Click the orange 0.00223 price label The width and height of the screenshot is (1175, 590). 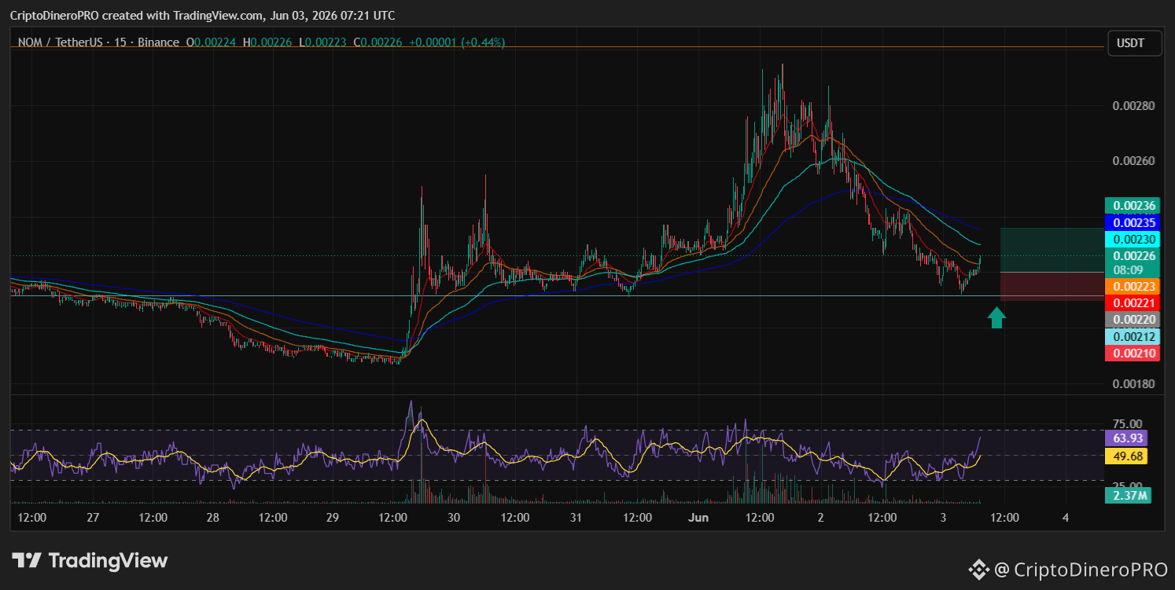(1133, 287)
